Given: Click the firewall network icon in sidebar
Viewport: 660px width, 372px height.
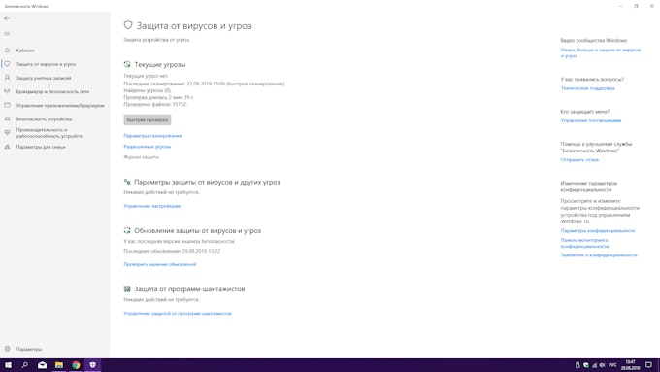Looking at the screenshot, I should (7, 91).
